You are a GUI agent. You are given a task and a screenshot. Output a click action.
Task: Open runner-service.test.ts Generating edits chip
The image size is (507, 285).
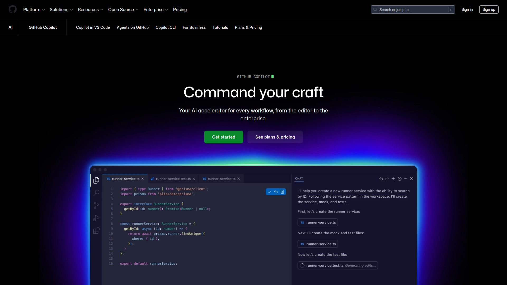pos(338,265)
